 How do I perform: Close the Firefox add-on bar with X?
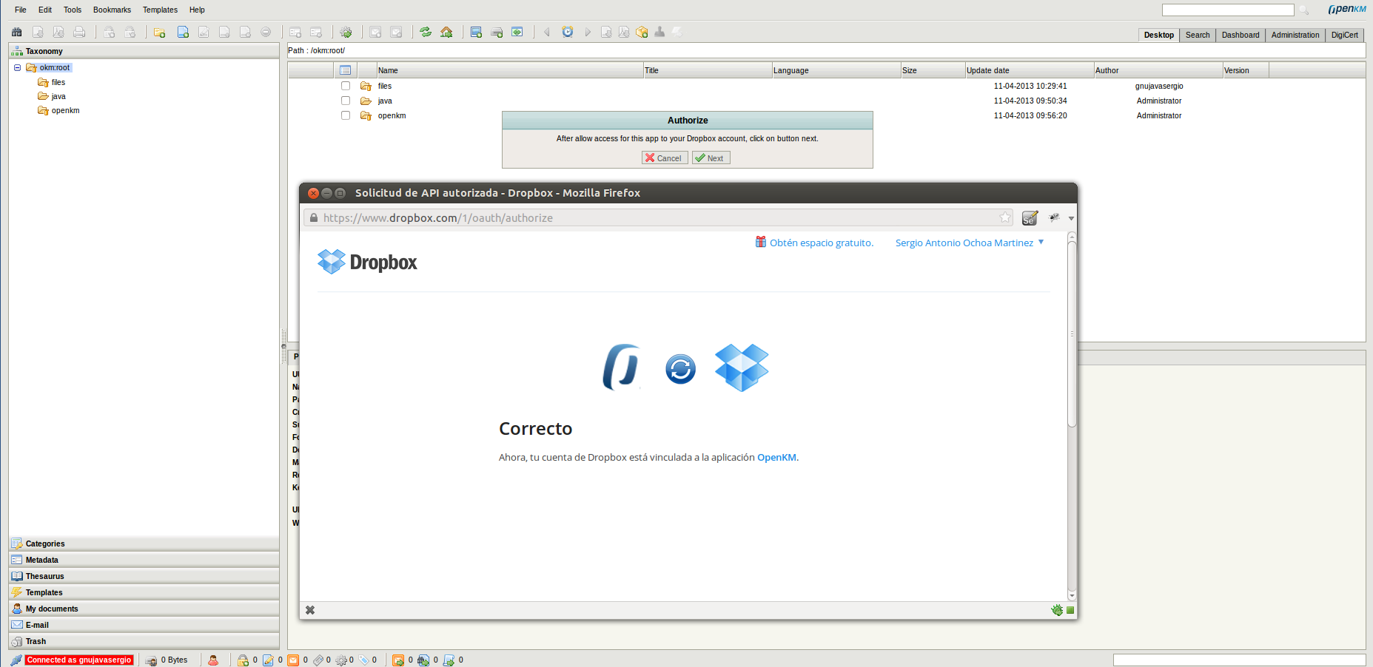click(310, 610)
